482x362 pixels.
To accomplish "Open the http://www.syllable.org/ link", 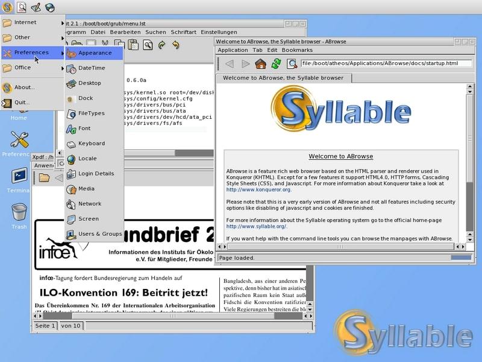I will tap(257, 226).
